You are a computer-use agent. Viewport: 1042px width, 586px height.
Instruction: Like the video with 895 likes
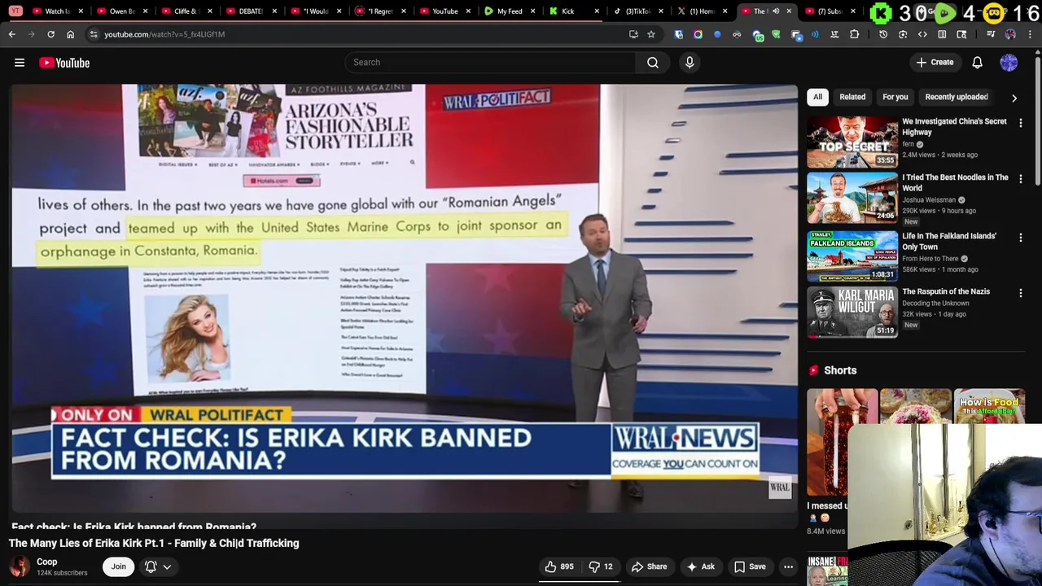(x=558, y=566)
